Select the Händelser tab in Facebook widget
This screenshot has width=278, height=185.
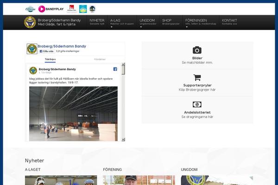pos(100,59)
